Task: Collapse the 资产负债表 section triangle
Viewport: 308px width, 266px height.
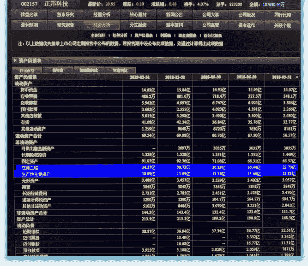Action: pos(15,60)
